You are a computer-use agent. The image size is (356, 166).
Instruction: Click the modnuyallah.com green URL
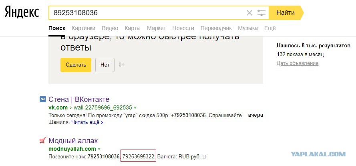[x=72, y=149]
